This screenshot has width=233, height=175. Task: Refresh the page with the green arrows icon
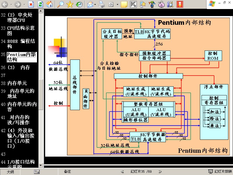[x=40, y=4]
